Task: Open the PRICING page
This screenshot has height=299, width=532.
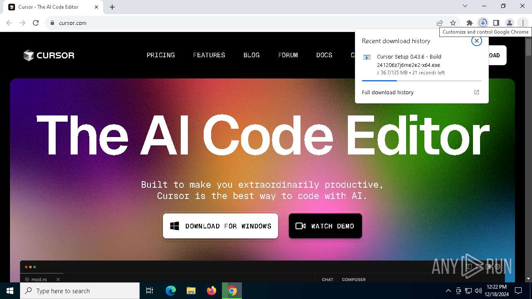Action: coord(161,55)
